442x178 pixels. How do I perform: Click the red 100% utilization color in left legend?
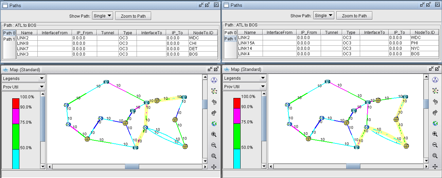pyautogui.click(x=16, y=103)
